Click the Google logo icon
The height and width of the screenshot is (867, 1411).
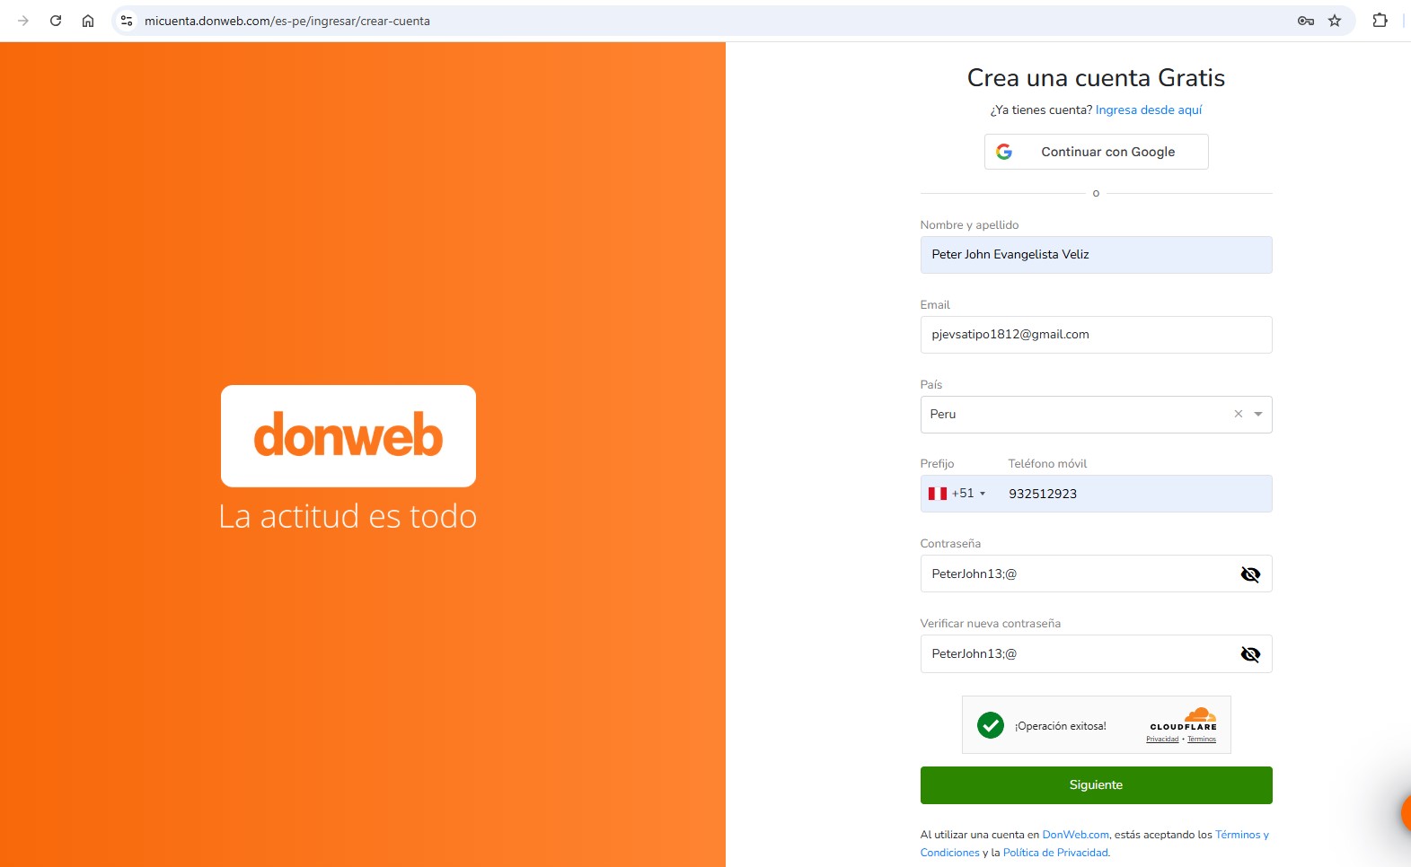pos(1004,152)
